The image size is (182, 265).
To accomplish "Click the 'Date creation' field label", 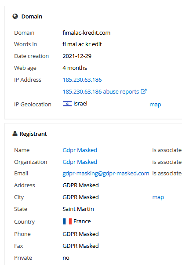I will pos(31,56).
